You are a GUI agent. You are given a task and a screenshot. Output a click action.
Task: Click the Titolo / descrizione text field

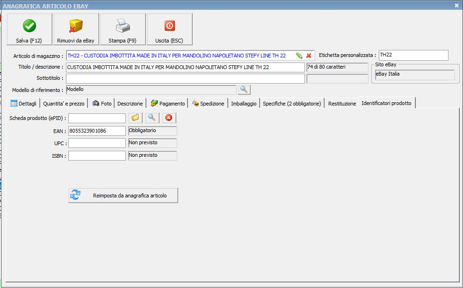click(186, 67)
